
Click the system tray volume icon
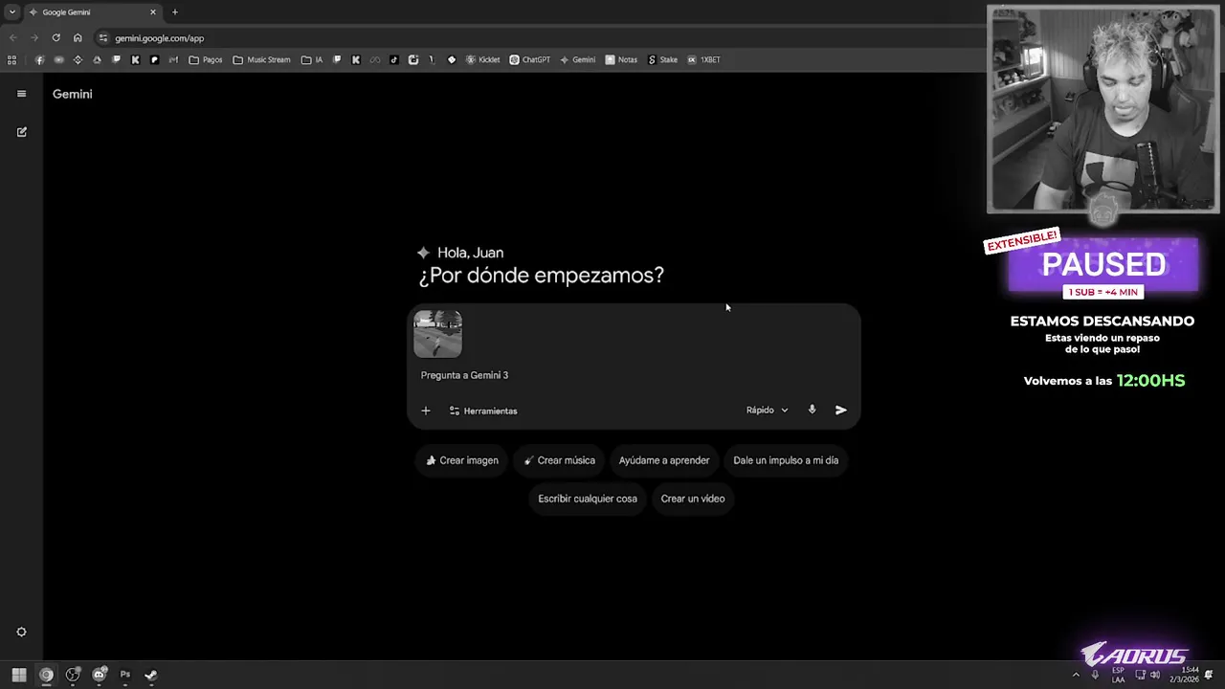pos(1154,675)
